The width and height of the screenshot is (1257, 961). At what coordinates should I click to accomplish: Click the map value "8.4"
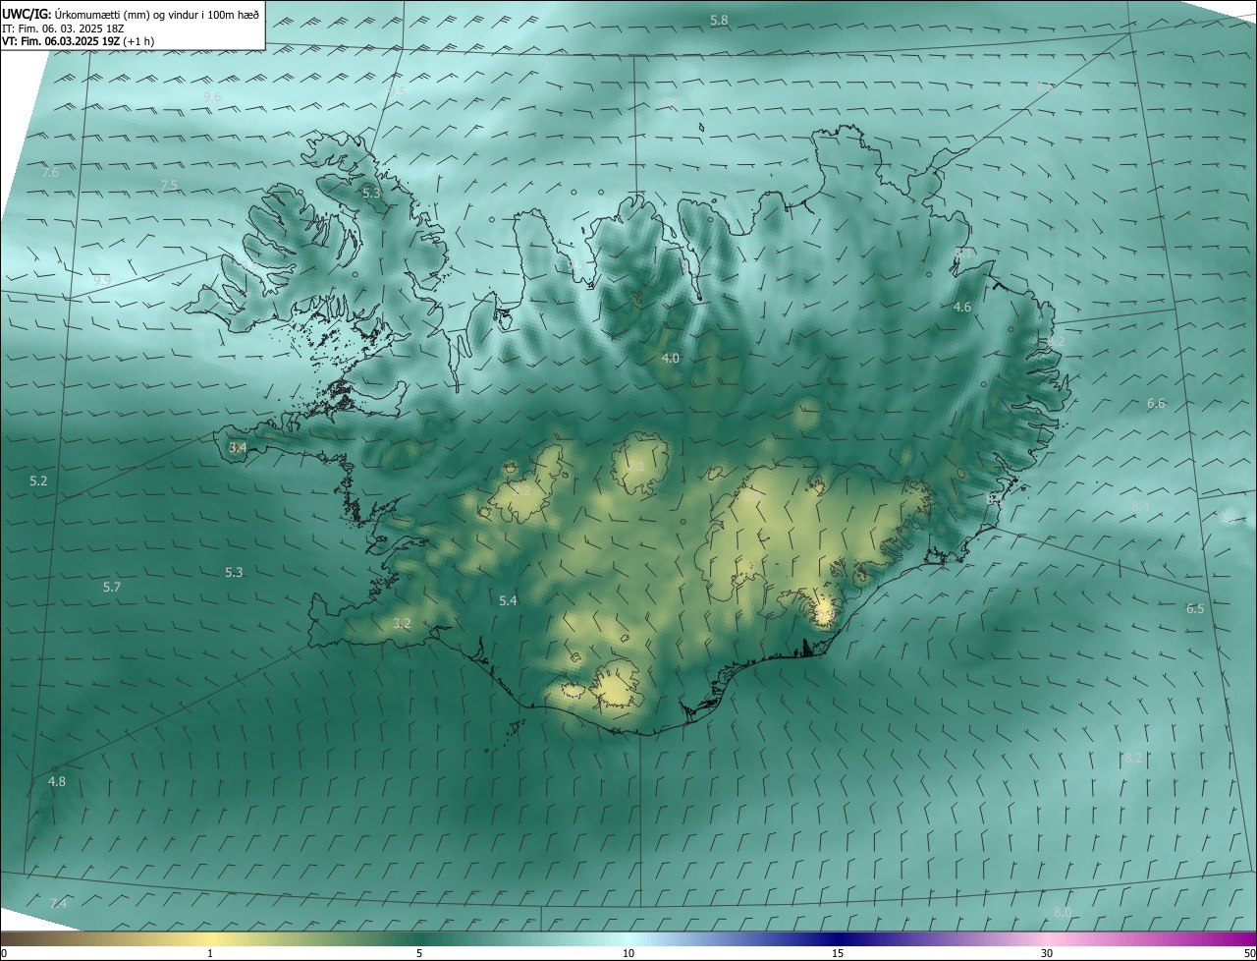pos(1140,507)
